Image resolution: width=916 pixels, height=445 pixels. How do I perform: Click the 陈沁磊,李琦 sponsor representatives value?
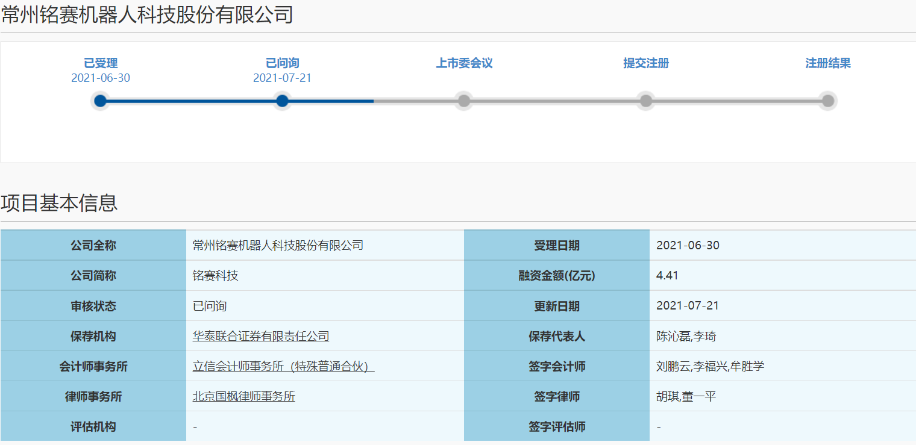click(686, 336)
